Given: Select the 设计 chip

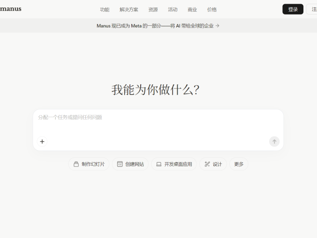Looking at the screenshot, I should pyautogui.click(x=213, y=164).
